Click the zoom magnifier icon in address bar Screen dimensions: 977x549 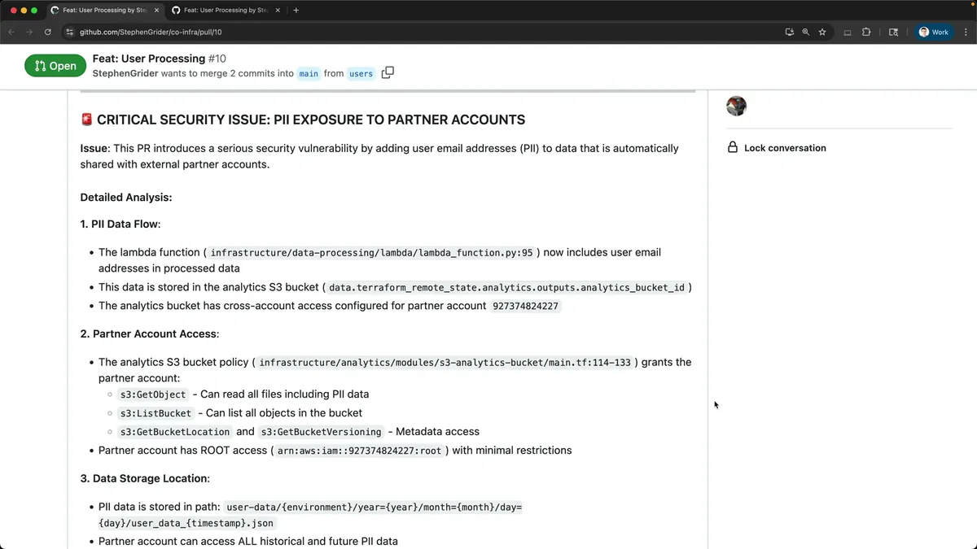(805, 33)
